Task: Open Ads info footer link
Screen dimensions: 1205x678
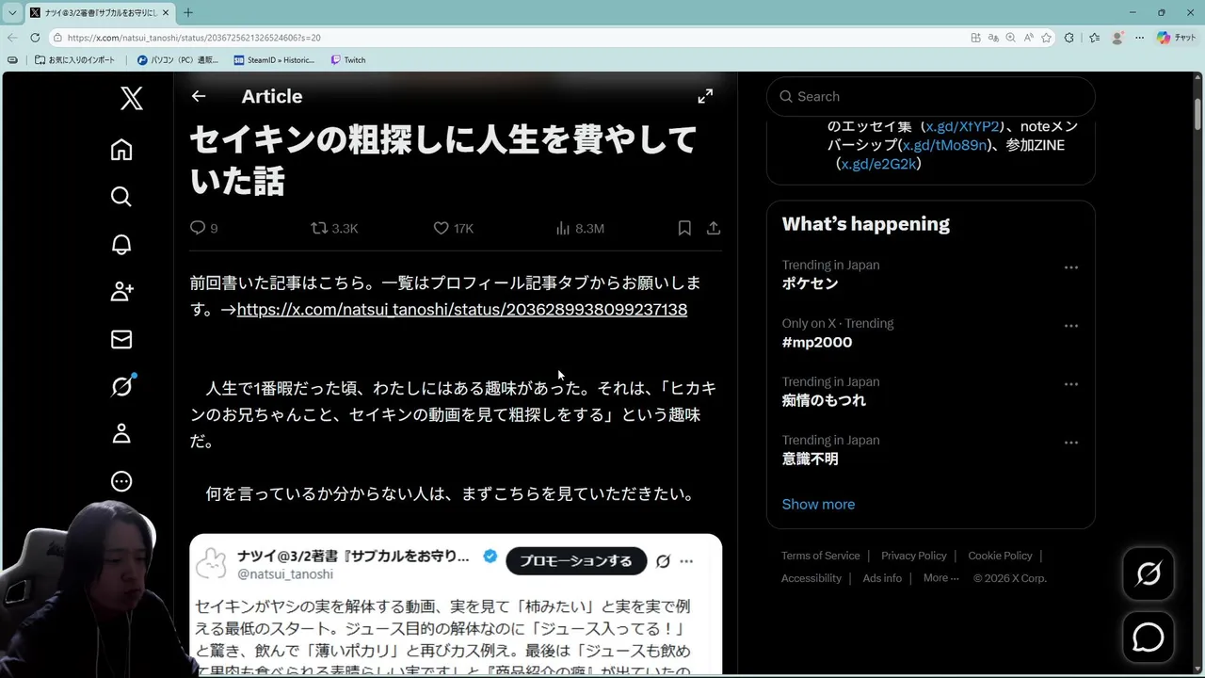Action: pyautogui.click(x=882, y=578)
